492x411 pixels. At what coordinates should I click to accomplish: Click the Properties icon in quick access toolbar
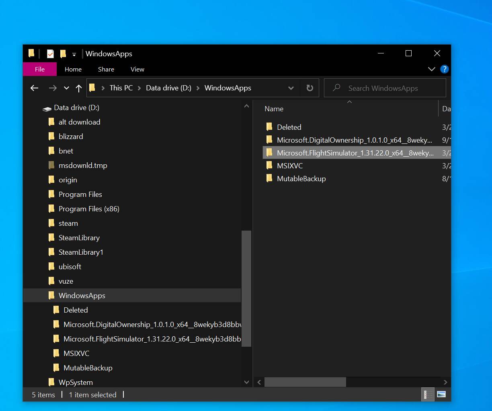50,53
